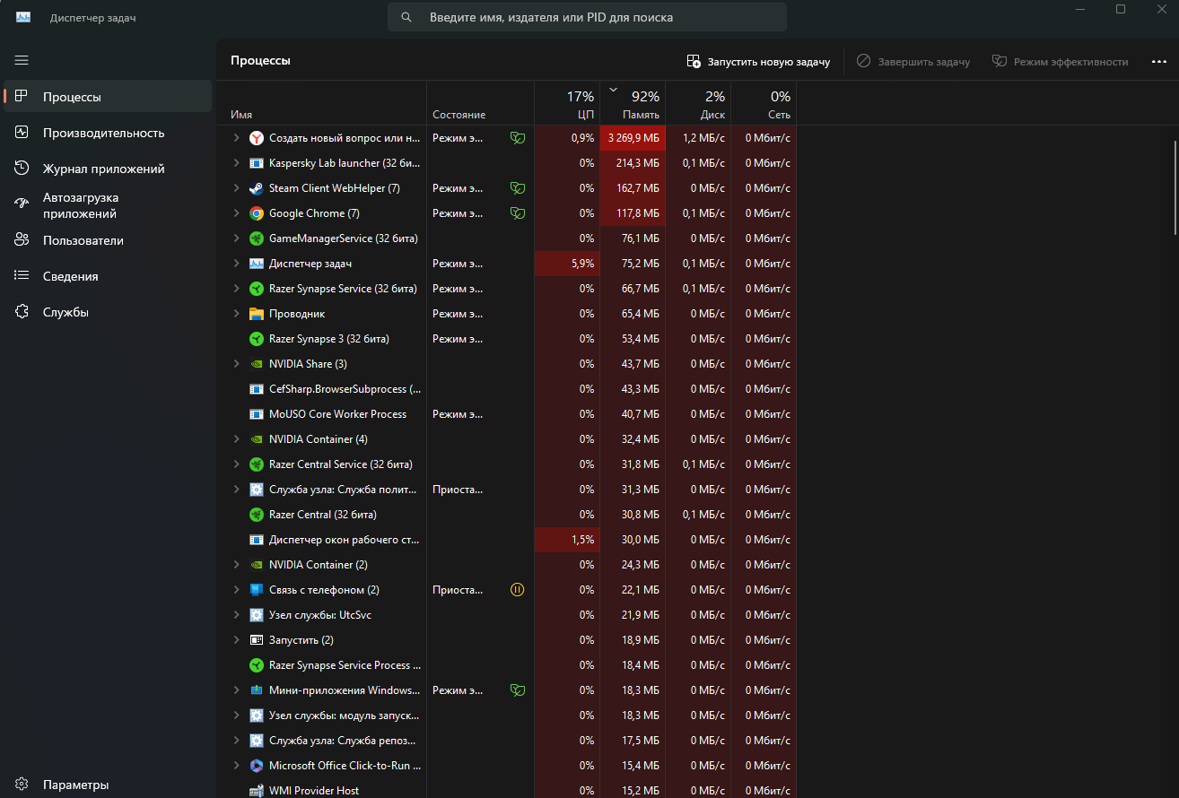The width and height of the screenshot is (1179, 798).
Task: Open Журнал приложений page
Action: 108,169
